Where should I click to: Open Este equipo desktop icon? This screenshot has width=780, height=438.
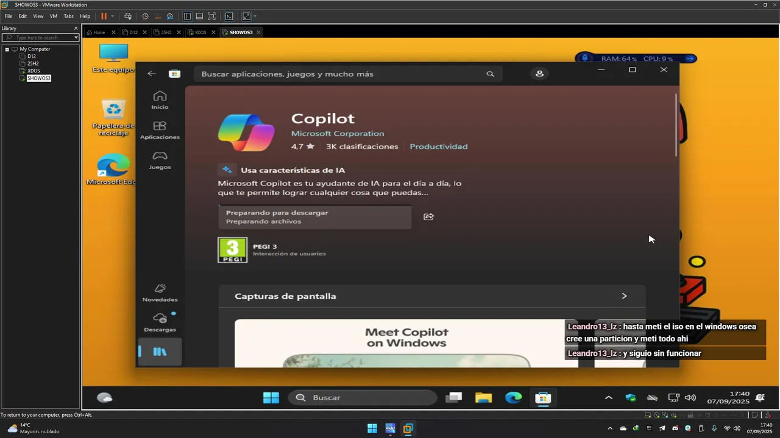pyautogui.click(x=113, y=58)
